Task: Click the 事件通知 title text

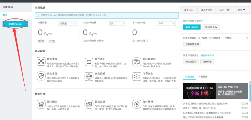Action: coord(100,59)
